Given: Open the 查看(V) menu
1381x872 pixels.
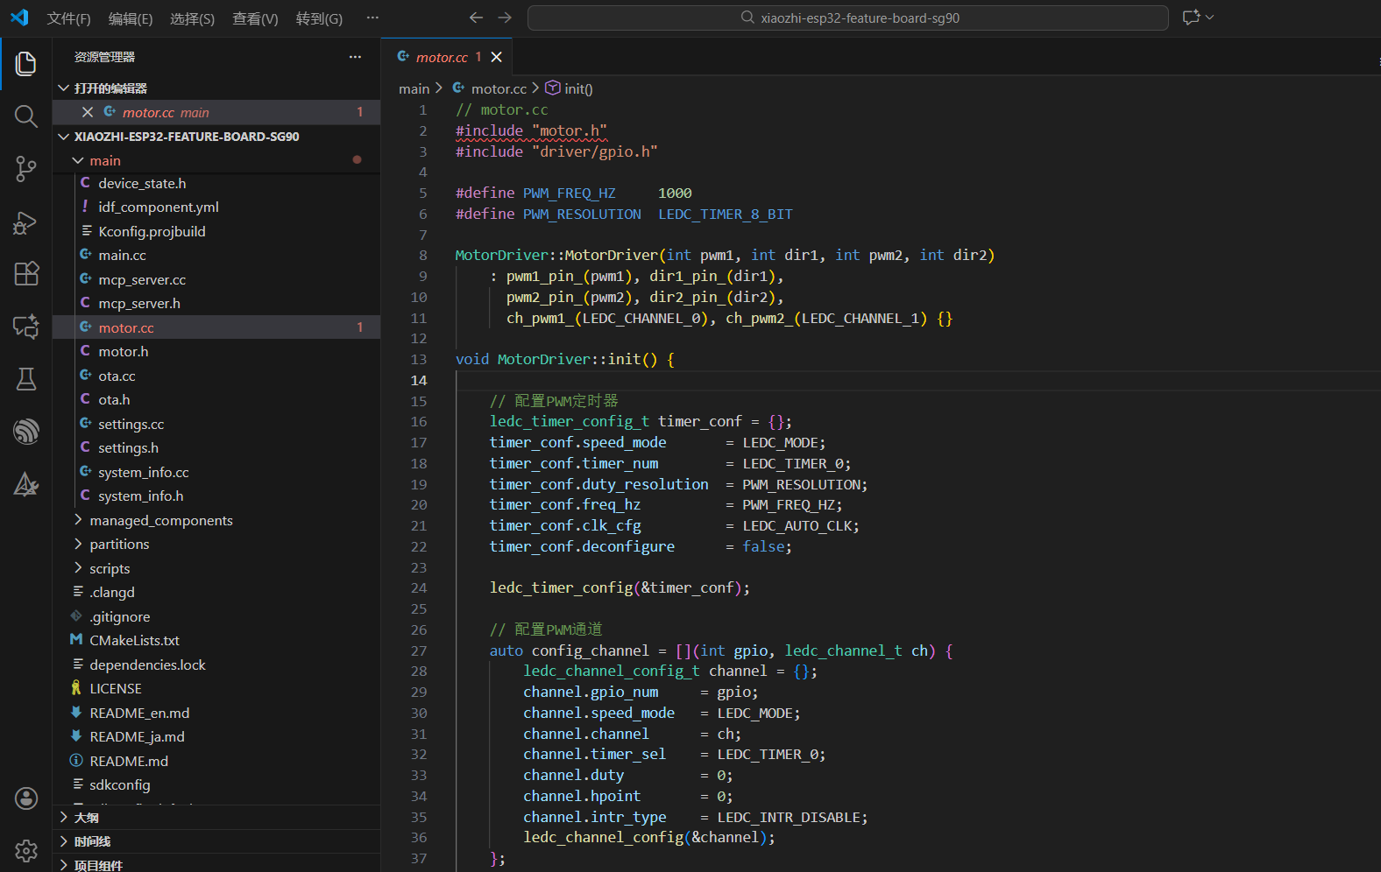Looking at the screenshot, I should [255, 18].
